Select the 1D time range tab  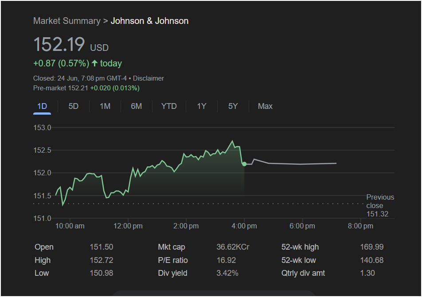(x=42, y=106)
